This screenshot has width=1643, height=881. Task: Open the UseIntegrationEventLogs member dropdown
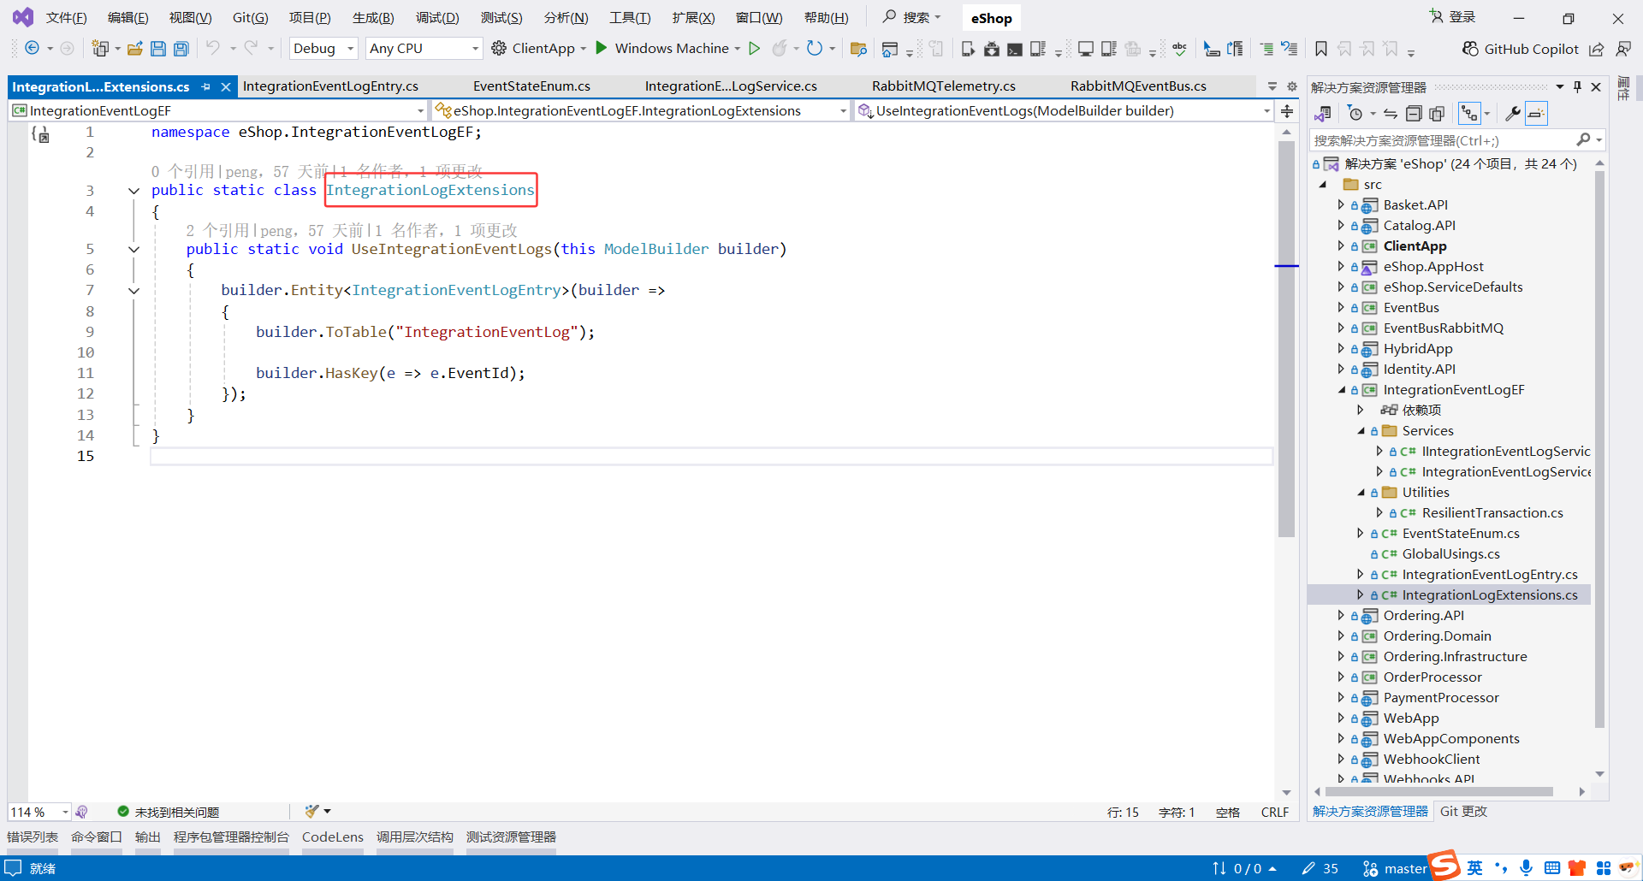(x=1064, y=111)
